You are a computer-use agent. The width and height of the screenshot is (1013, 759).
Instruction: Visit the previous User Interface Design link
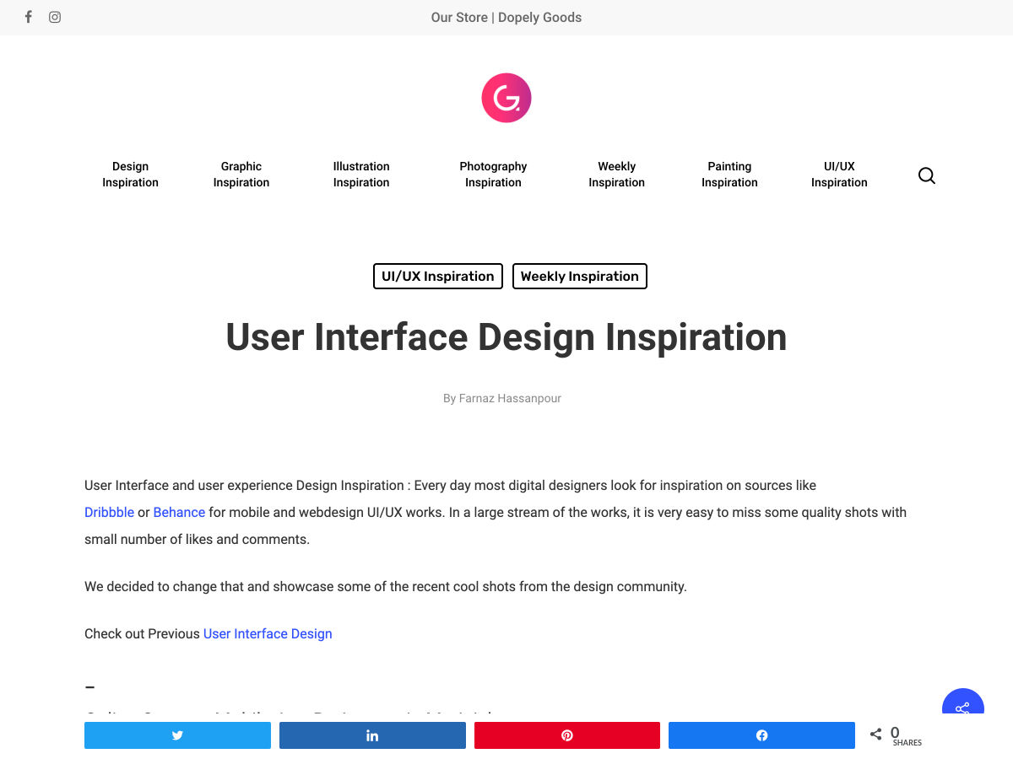[268, 633]
